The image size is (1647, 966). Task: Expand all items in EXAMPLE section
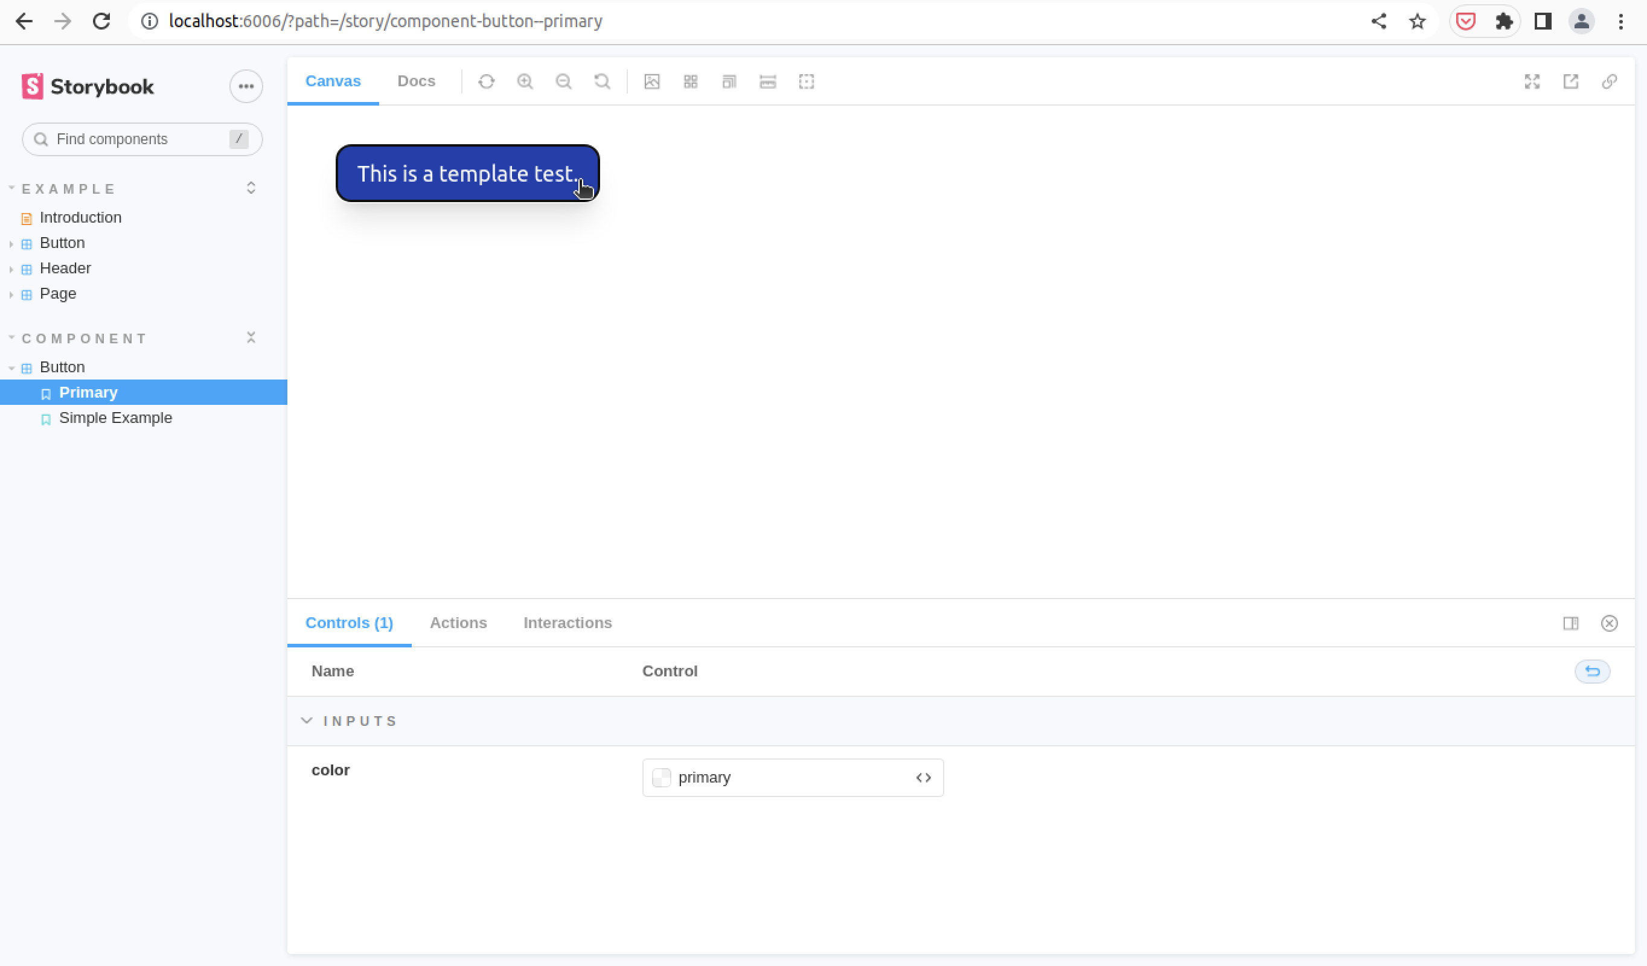[251, 188]
